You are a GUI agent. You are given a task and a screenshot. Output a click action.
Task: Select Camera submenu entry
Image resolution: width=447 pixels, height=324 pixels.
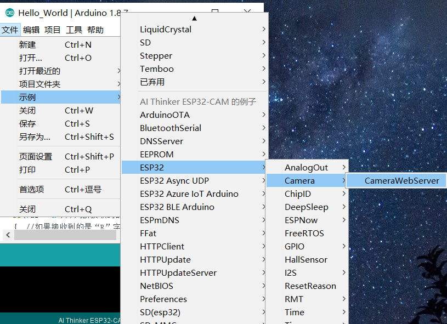coord(306,181)
